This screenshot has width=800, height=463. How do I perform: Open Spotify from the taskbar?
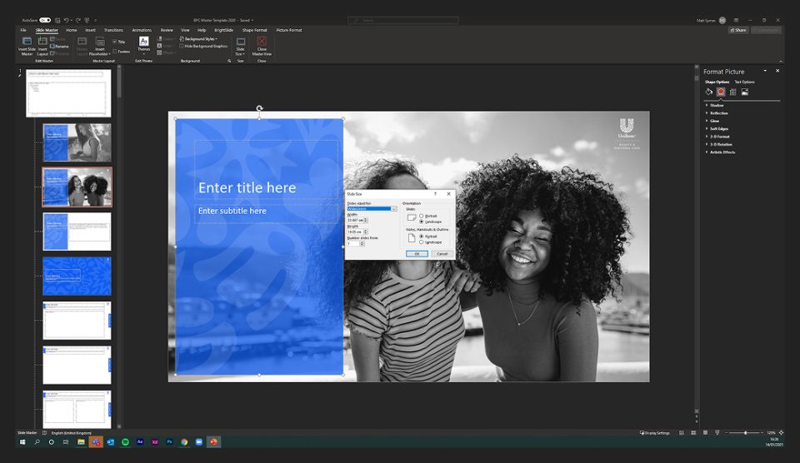click(x=125, y=442)
